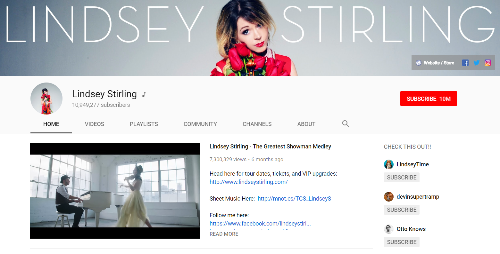Subscribe to the devinsupertramp channel
500x254 pixels.
[x=402, y=210]
